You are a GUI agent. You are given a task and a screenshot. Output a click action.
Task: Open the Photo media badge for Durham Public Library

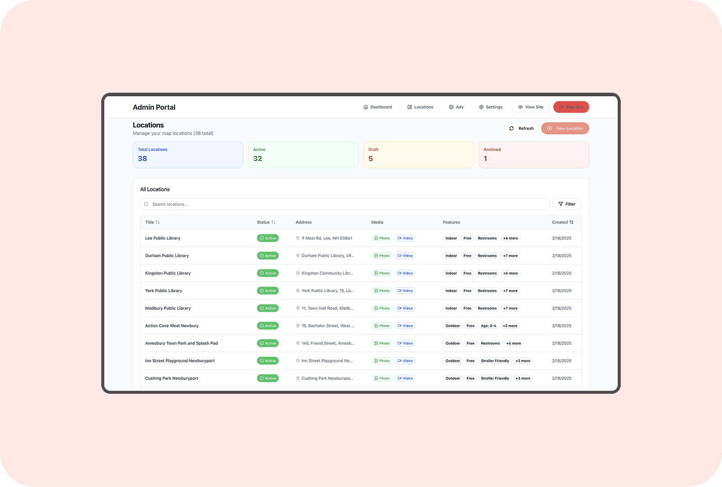click(382, 256)
